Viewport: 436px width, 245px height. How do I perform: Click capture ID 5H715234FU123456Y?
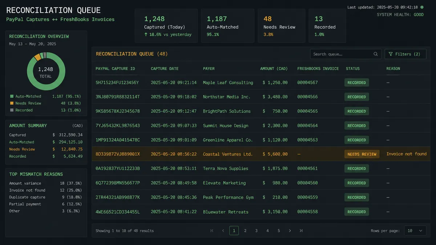[117, 83]
